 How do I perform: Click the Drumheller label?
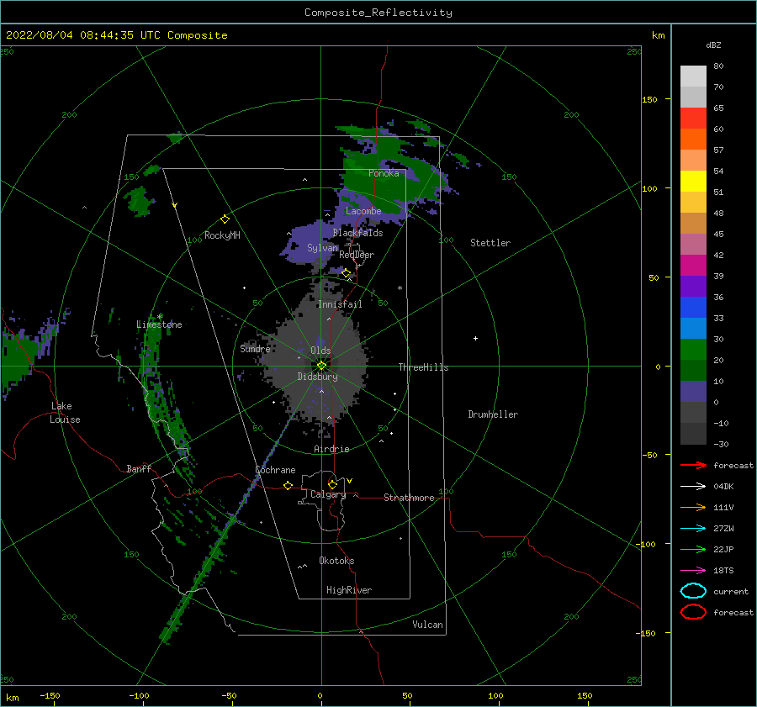click(493, 414)
